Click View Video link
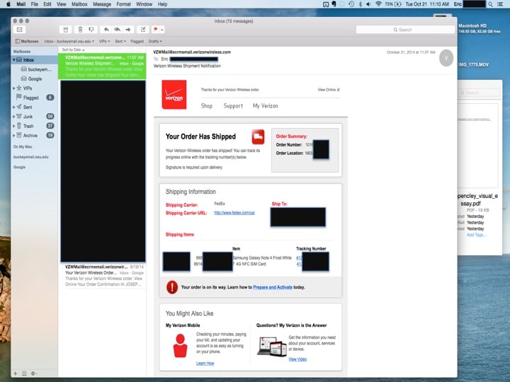 click(x=297, y=359)
